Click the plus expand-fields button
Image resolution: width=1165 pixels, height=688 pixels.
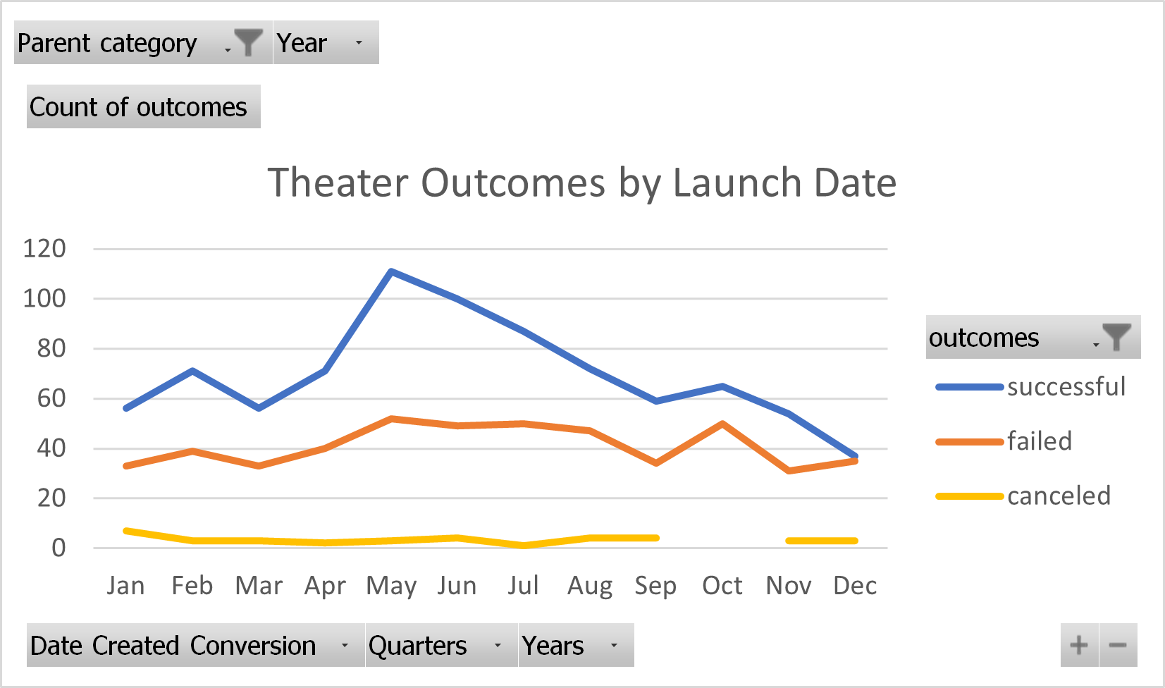(1078, 644)
